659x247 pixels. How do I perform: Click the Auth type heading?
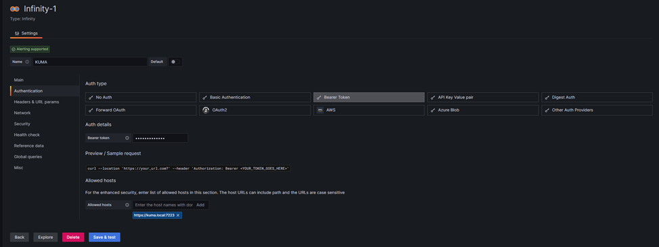click(x=96, y=84)
